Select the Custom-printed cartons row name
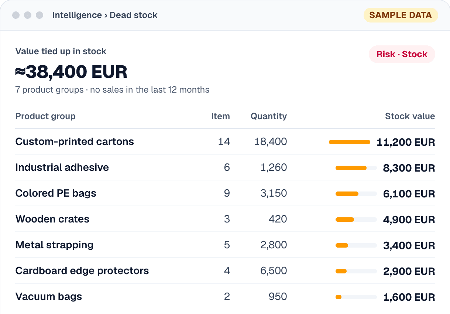450x314 pixels. coord(75,142)
